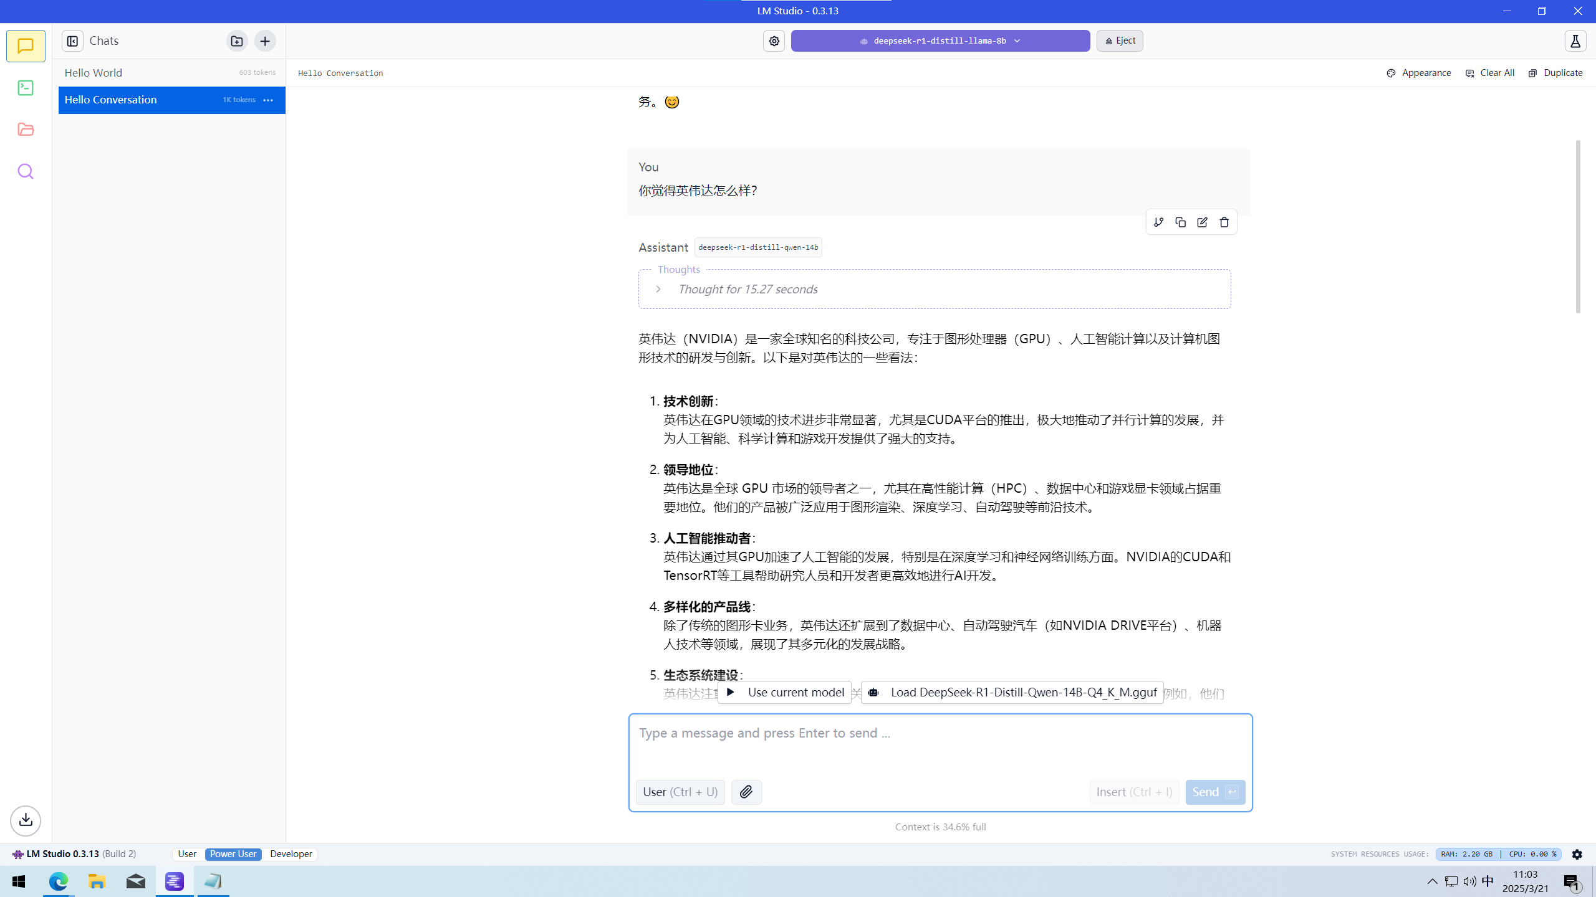Open Appearance options

point(1418,73)
